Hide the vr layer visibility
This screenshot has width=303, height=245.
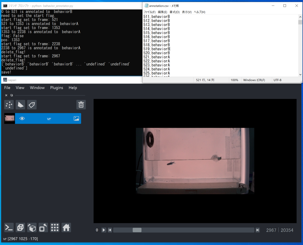tap(22, 118)
